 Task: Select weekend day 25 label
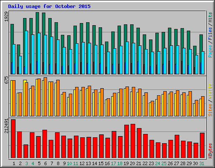coord(164,163)
